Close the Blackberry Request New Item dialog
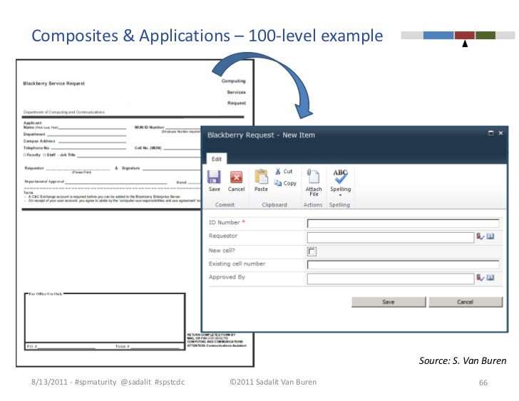The width and height of the screenshot is (519, 401). click(x=500, y=133)
